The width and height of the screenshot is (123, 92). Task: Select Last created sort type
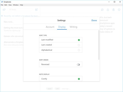[61, 45]
